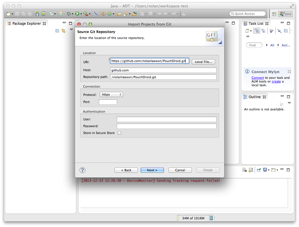Click the Skip All Breakpoints icon
This screenshot has height=227, width=299.
pyautogui.click(x=96, y=14)
